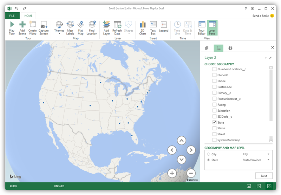Viewport: 281px width, 195px height.
Task: Open State/Province map level dropdown
Action: [268, 160]
